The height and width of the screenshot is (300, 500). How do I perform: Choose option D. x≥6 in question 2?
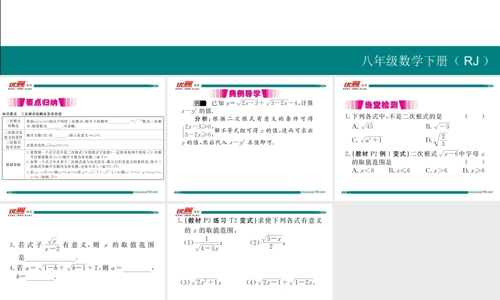click(473, 170)
